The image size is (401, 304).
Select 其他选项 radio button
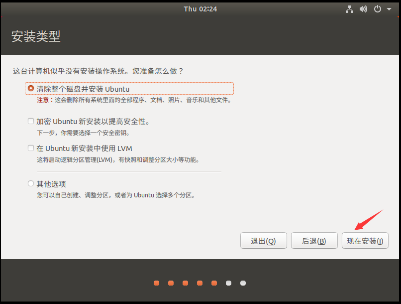[x=31, y=183]
